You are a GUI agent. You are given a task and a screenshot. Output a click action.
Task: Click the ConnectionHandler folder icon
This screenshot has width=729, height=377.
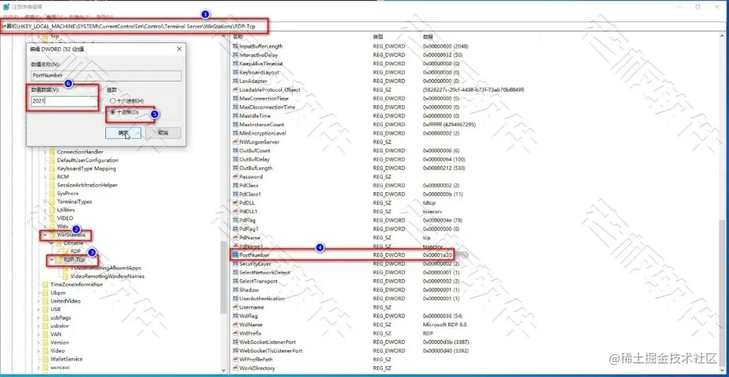52,152
